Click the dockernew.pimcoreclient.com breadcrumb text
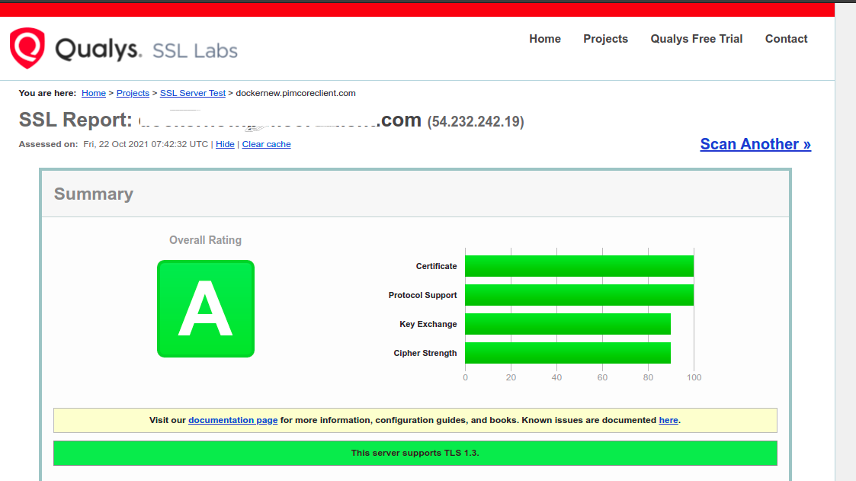The image size is (856, 481). coord(296,93)
